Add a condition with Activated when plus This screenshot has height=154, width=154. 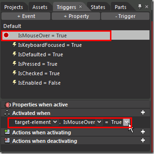pyautogui.click(x=143, y=112)
